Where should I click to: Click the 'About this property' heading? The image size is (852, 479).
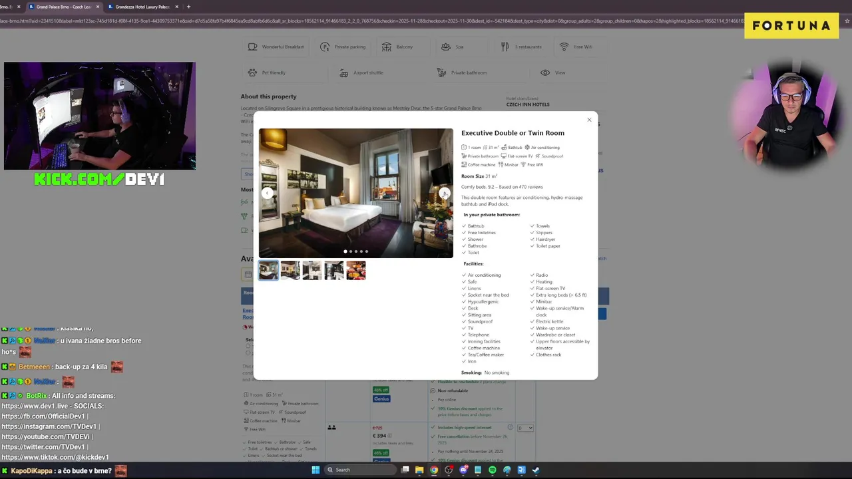[268, 96]
